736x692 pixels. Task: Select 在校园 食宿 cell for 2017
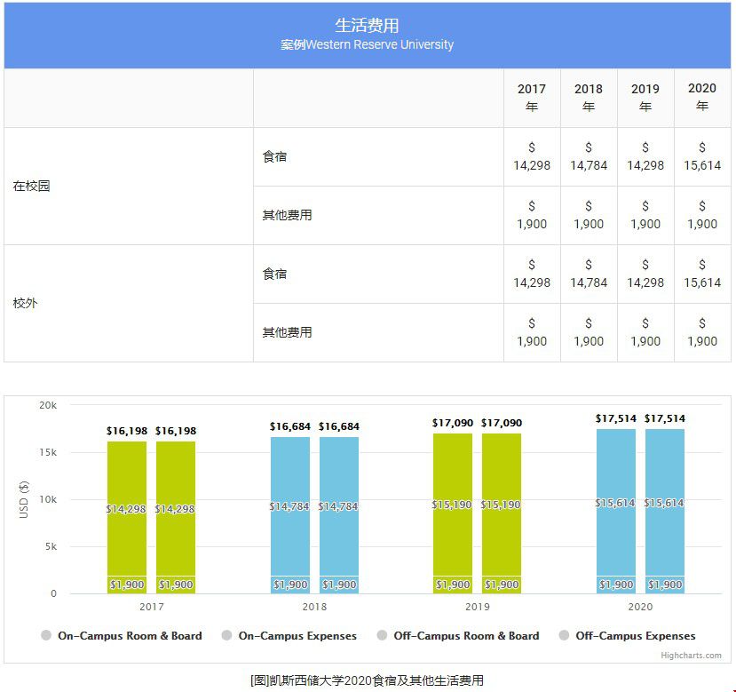pyautogui.click(x=532, y=156)
